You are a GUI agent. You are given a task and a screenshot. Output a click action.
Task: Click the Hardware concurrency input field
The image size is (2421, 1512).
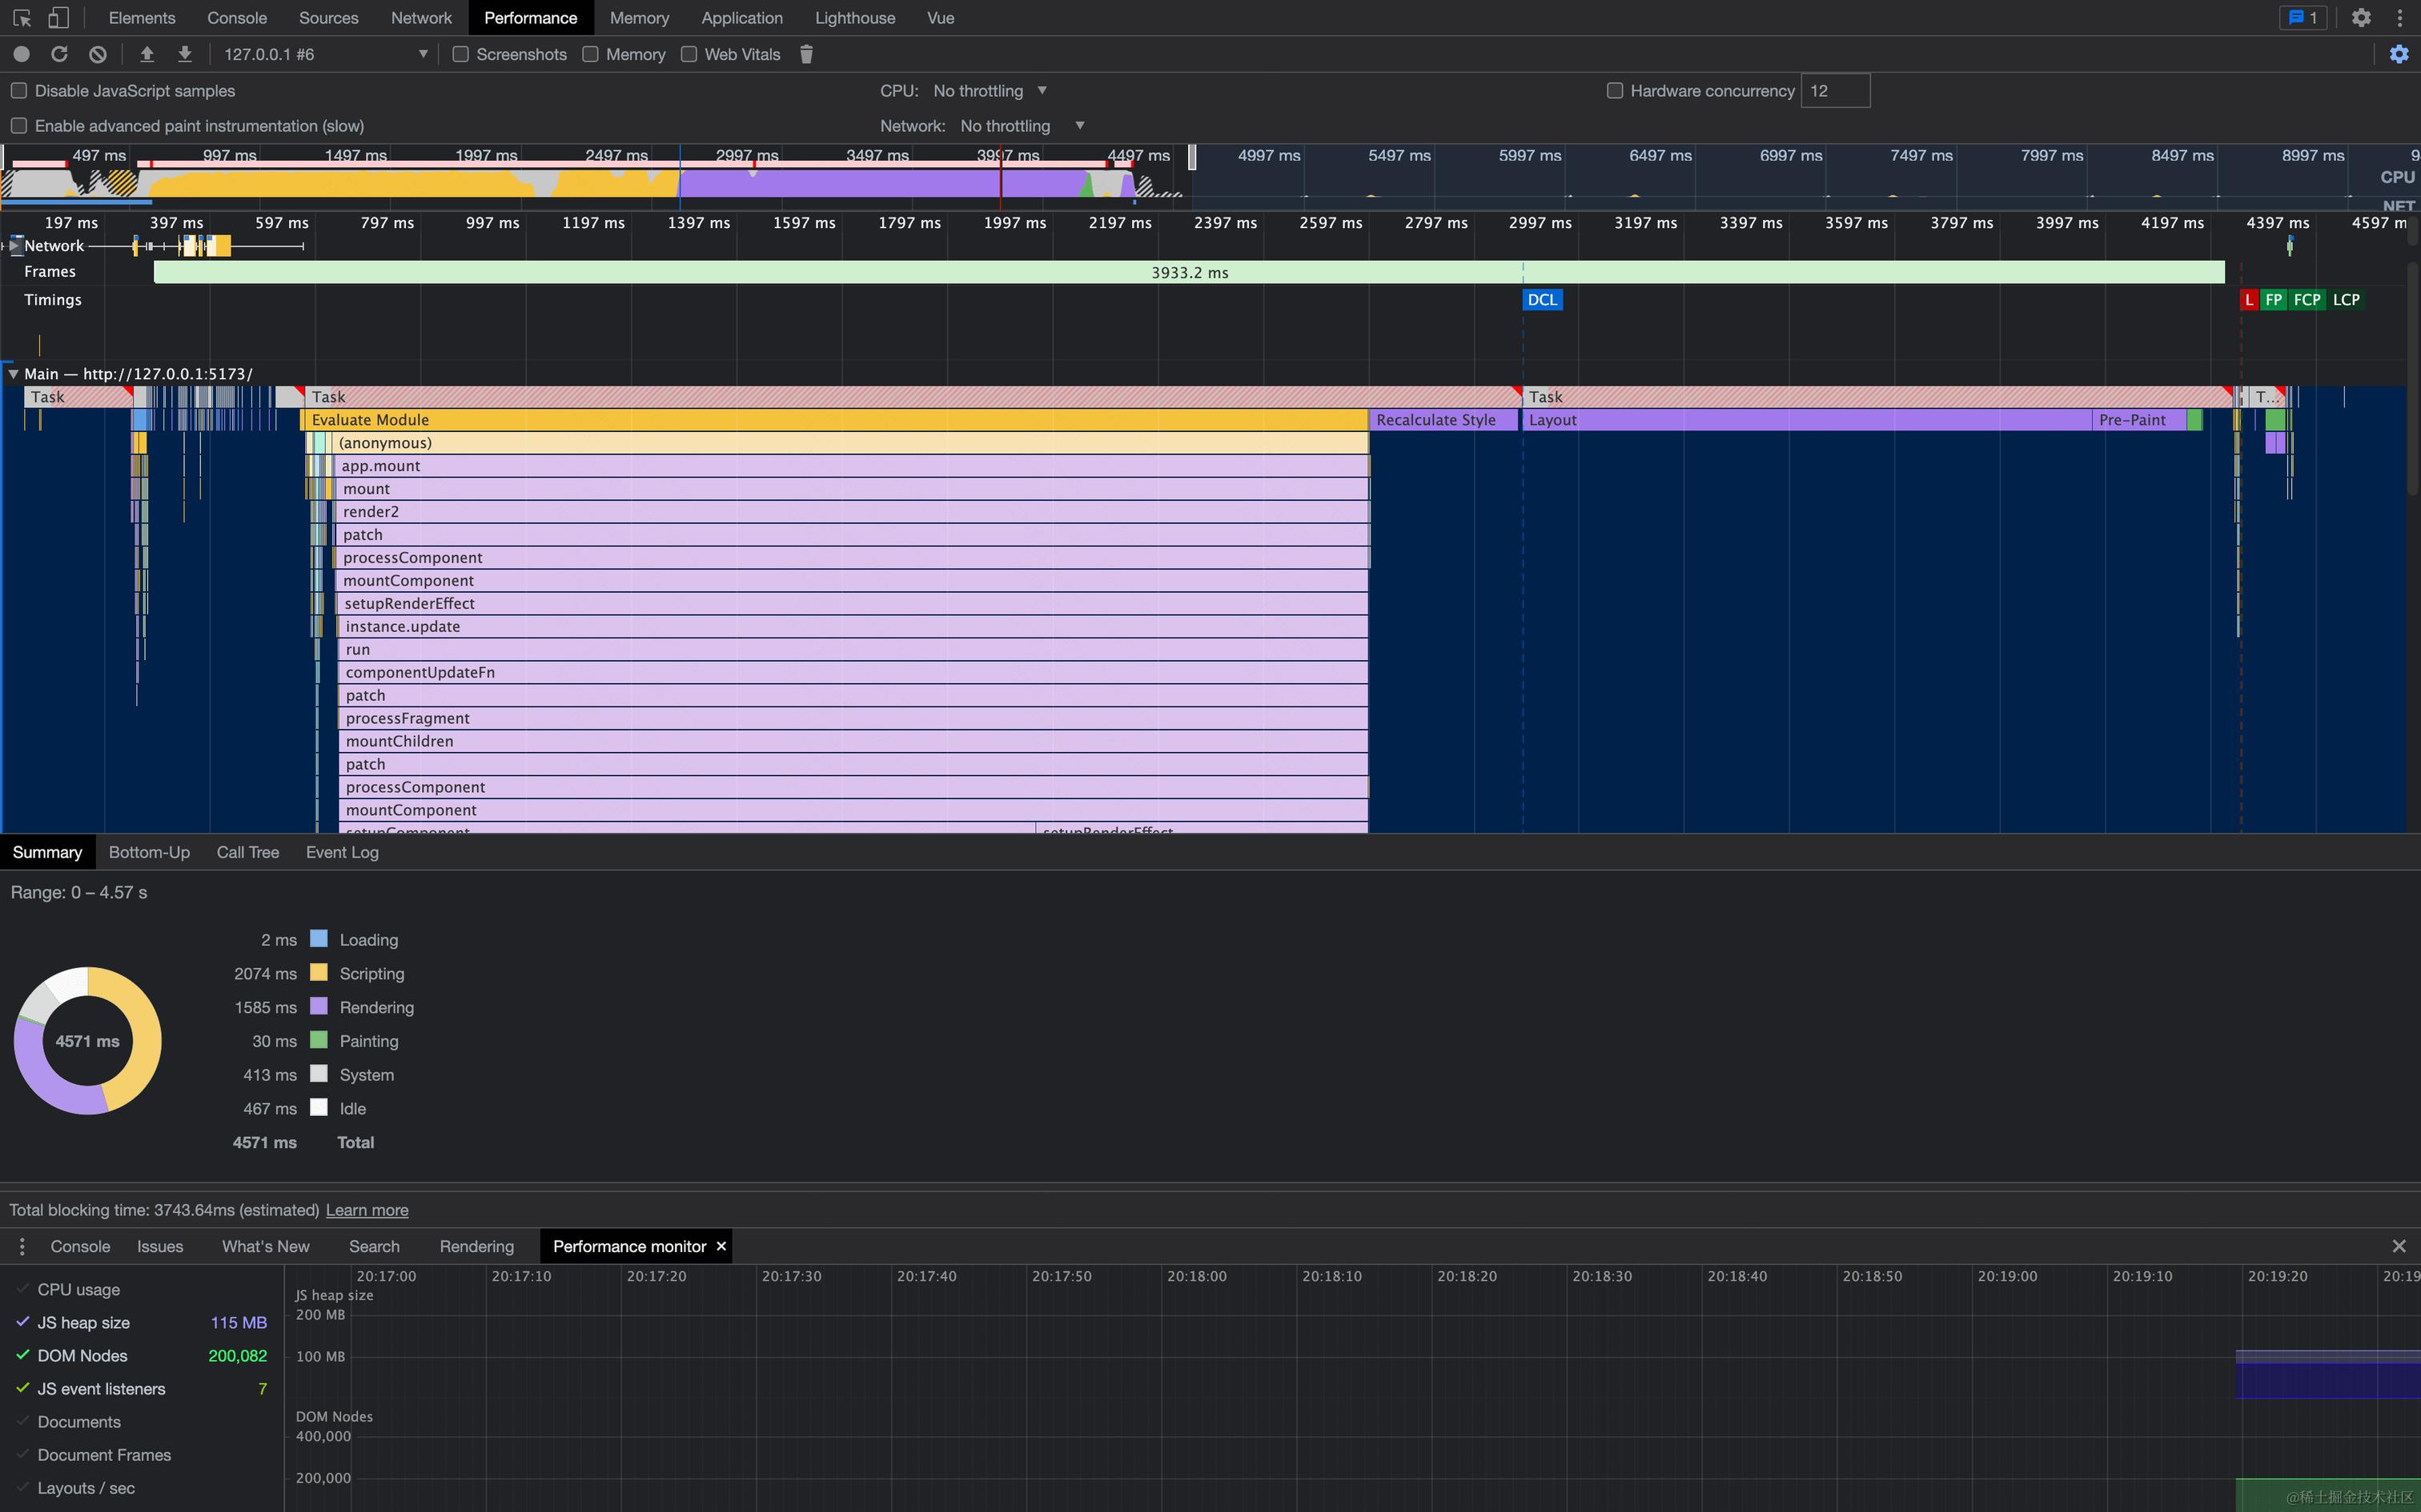pyautogui.click(x=1833, y=91)
